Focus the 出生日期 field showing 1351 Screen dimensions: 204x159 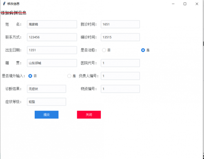coord(52,50)
